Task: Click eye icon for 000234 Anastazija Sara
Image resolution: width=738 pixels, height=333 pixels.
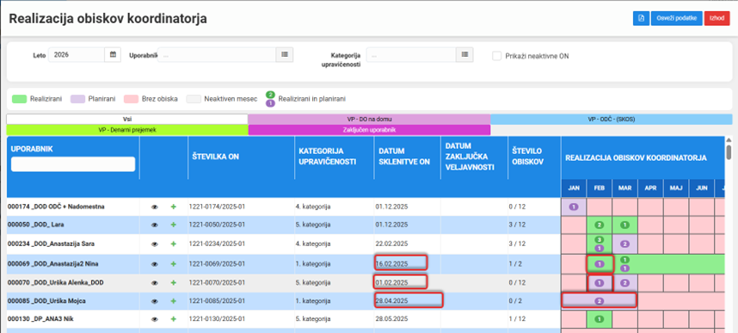Action: (x=154, y=244)
